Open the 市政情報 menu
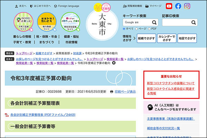The height and width of the screenshot is (138, 207). [71, 42]
